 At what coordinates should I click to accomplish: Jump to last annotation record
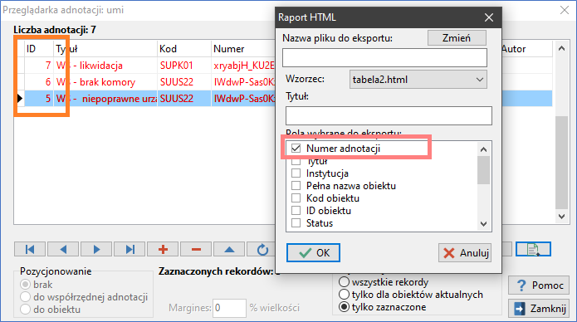[130, 249]
